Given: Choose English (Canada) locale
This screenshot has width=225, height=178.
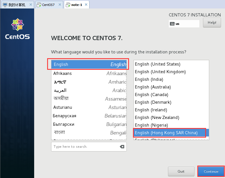Looking at the screenshot, I should click(171, 95).
